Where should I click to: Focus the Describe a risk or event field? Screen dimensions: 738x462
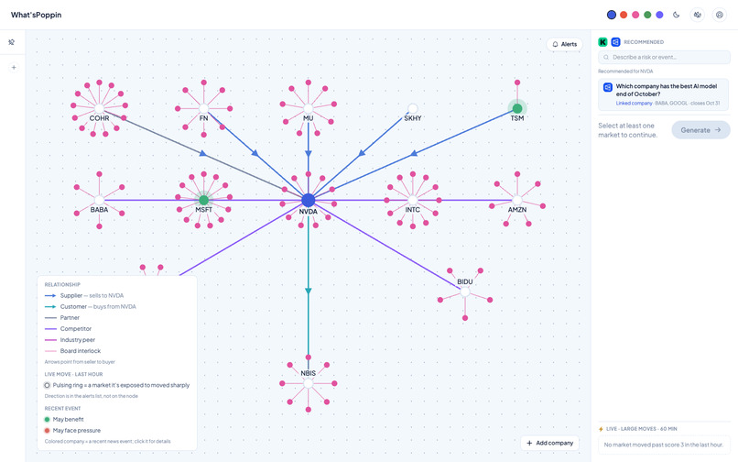click(x=664, y=57)
